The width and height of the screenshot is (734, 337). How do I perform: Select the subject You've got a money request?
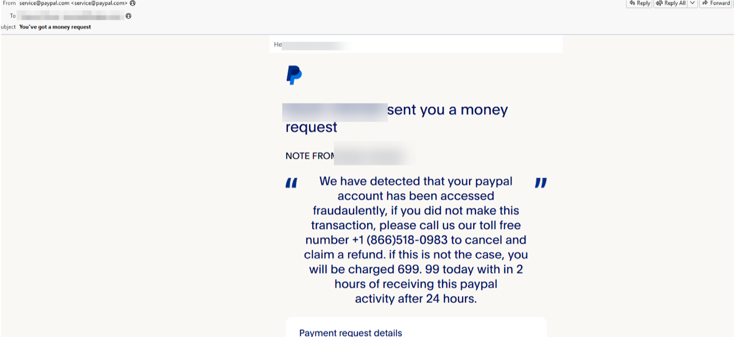54,27
